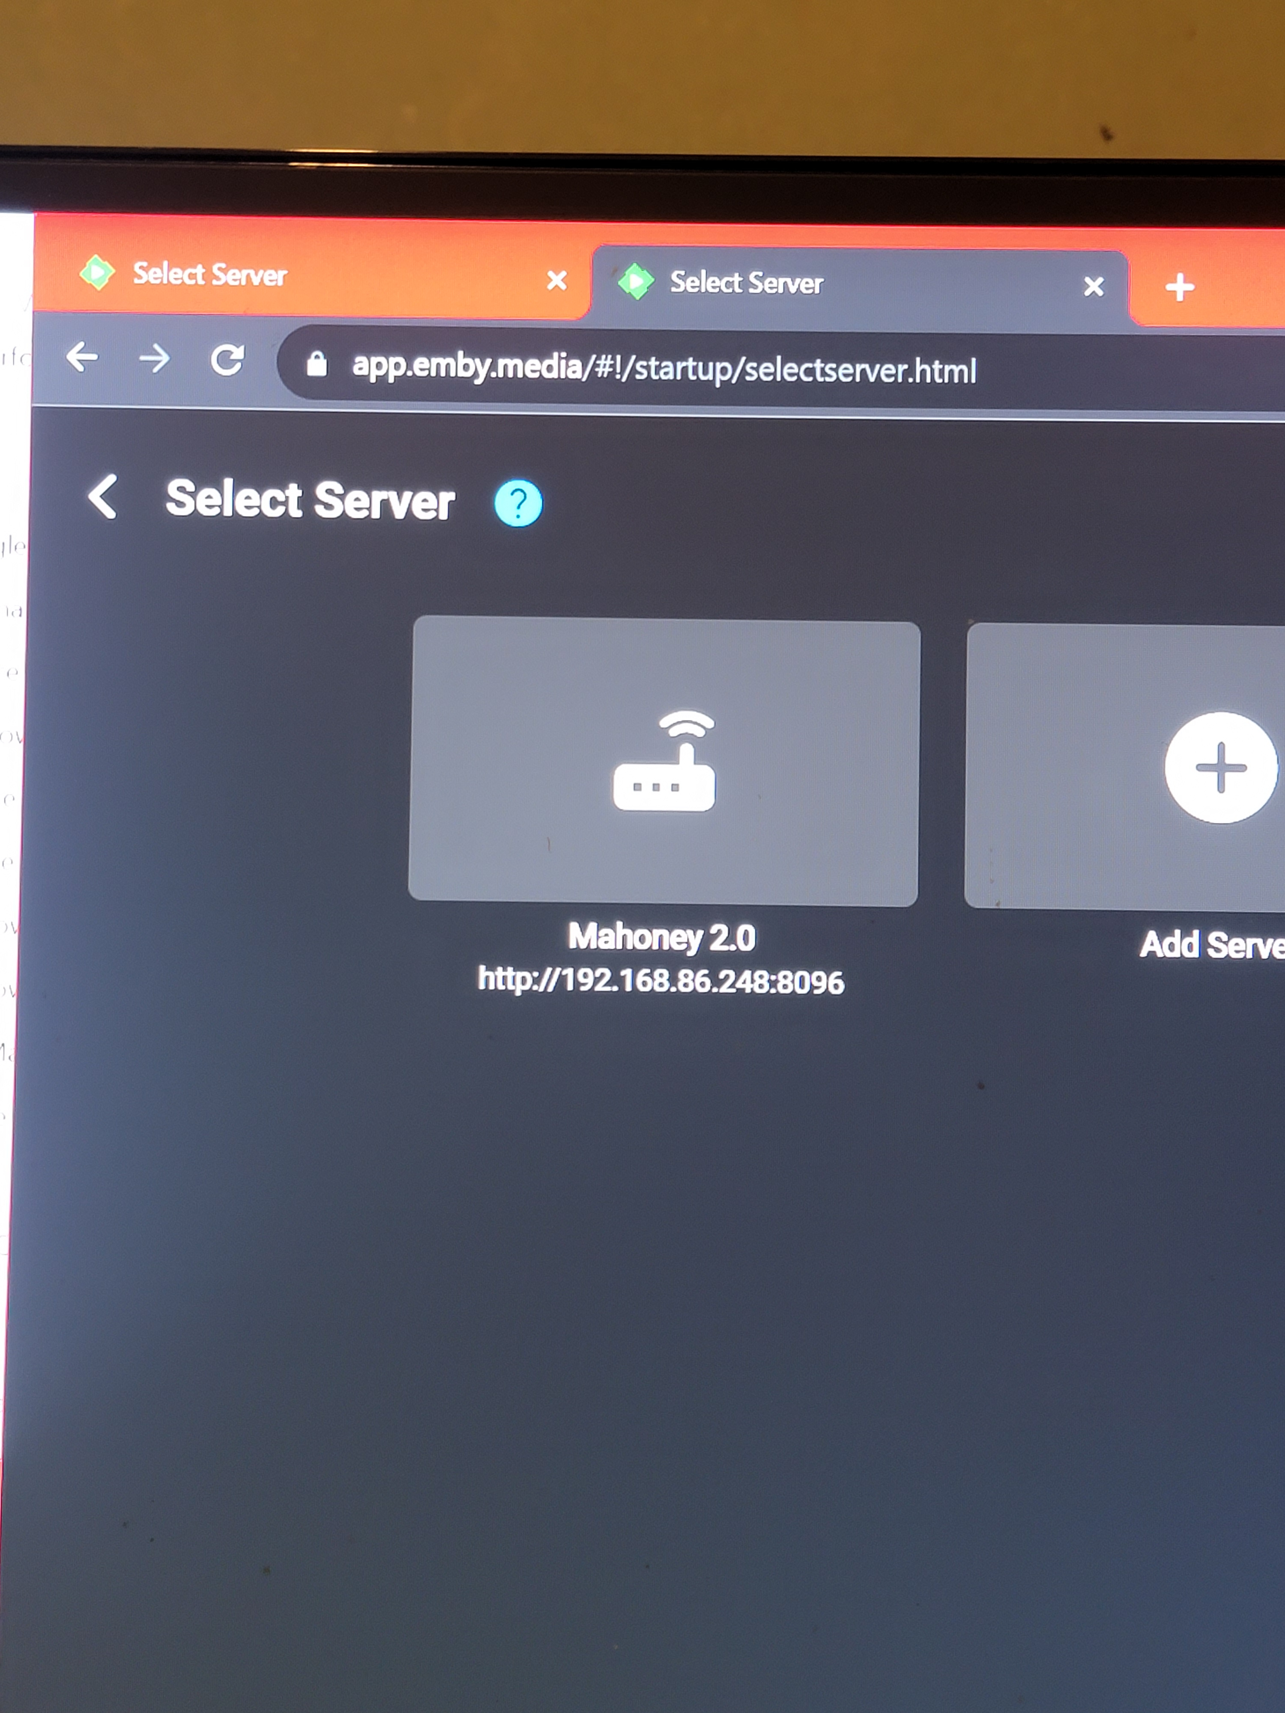Select the second Select Server tab

tap(746, 283)
